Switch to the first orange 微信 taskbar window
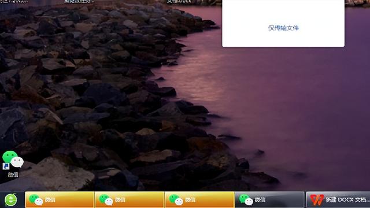The height and width of the screenshot is (208, 370). click(60, 200)
